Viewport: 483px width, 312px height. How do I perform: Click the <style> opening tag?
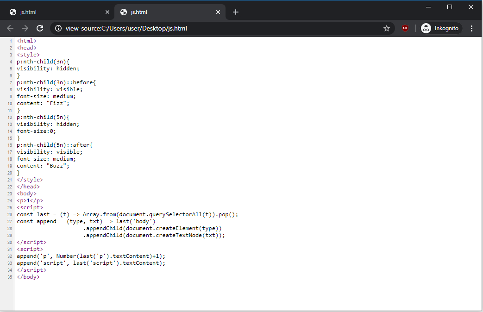pyautogui.click(x=28, y=55)
